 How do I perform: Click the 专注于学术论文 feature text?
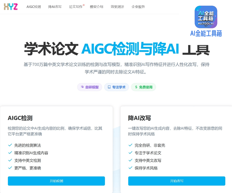[x=148, y=153]
